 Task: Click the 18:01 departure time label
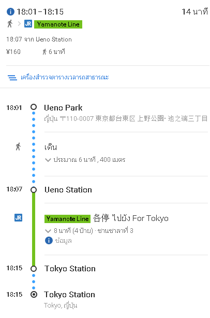(14, 107)
